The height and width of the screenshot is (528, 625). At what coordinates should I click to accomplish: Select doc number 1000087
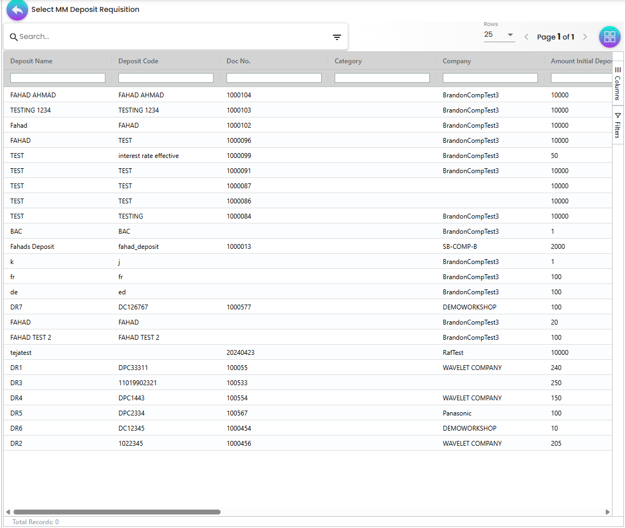(239, 186)
